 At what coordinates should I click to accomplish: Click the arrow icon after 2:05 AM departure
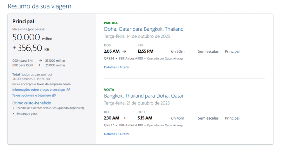124,51
